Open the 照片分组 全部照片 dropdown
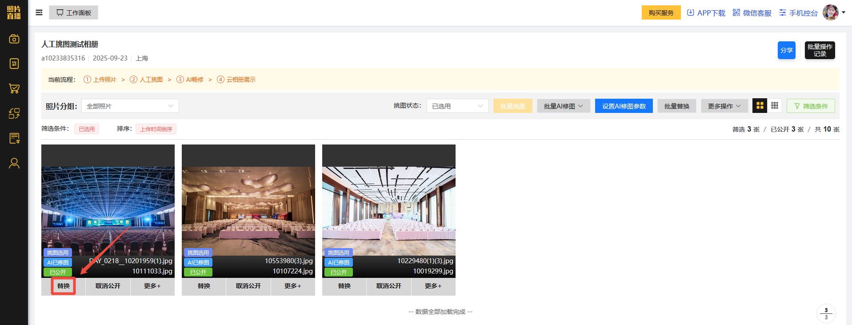Image resolution: width=852 pixels, height=325 pixels. (x=130, y=106)
